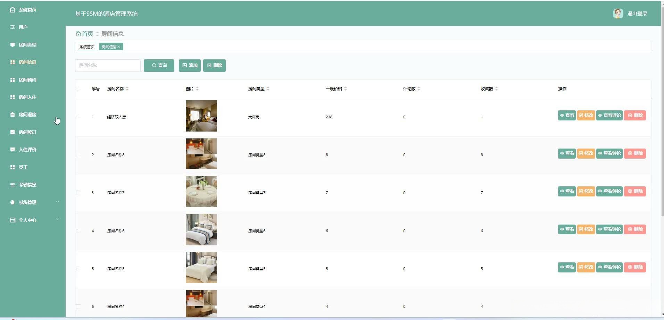This screenshot has width=664, height=320.
Task: Close the 房间信息 tab
Action: point(119,47)
